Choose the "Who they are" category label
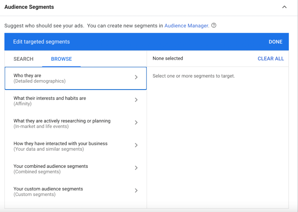The height and width of the screenshot is (212, 298). tap(27, 75)
